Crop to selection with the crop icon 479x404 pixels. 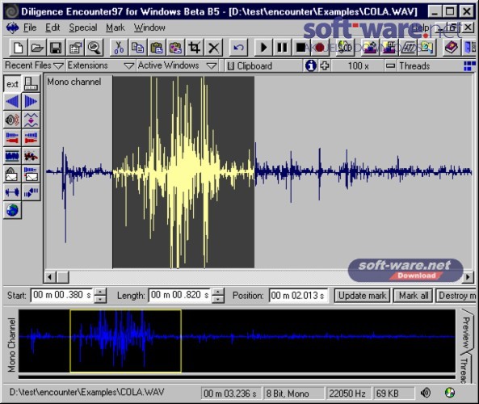[195, 48]
